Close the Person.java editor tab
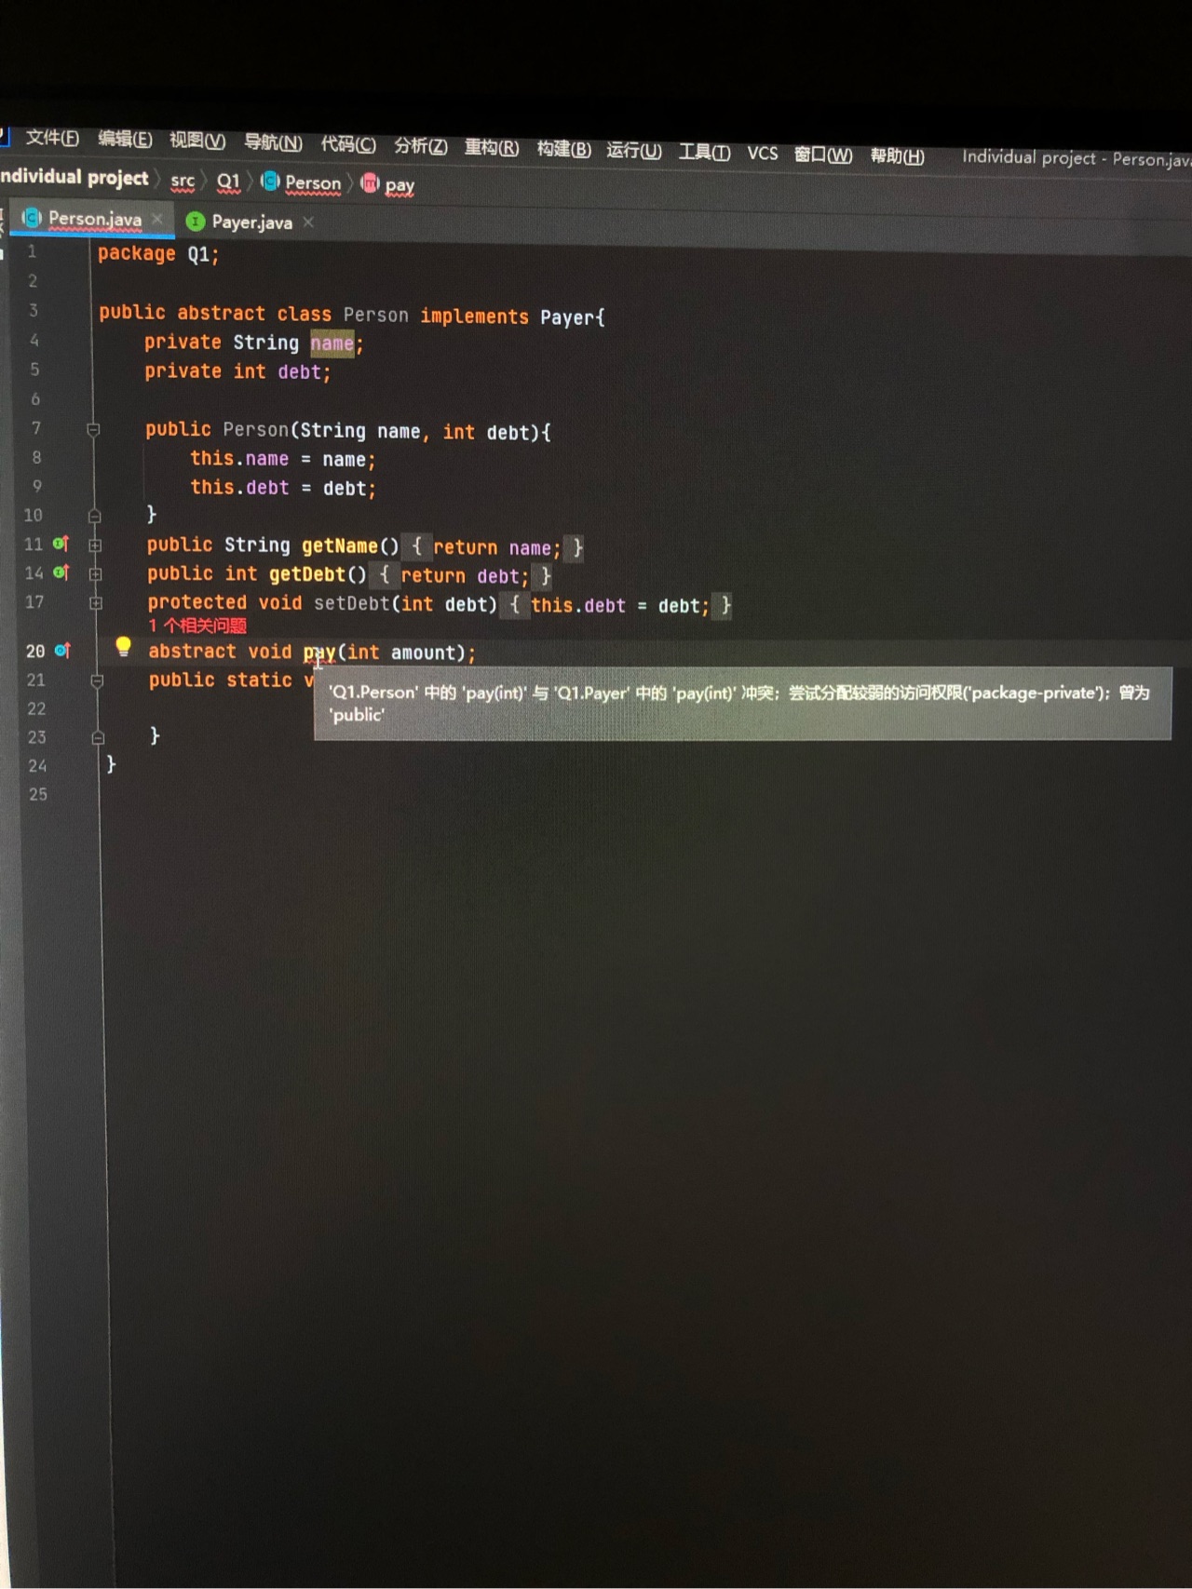 (157, 219)
